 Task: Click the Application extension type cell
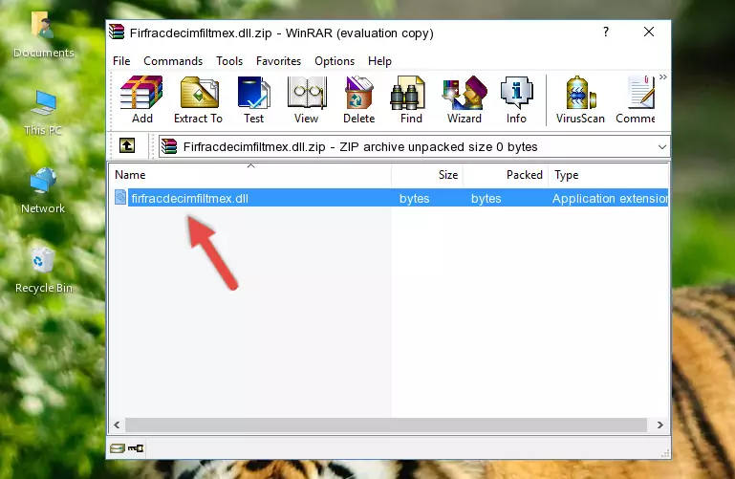[610, 198]
